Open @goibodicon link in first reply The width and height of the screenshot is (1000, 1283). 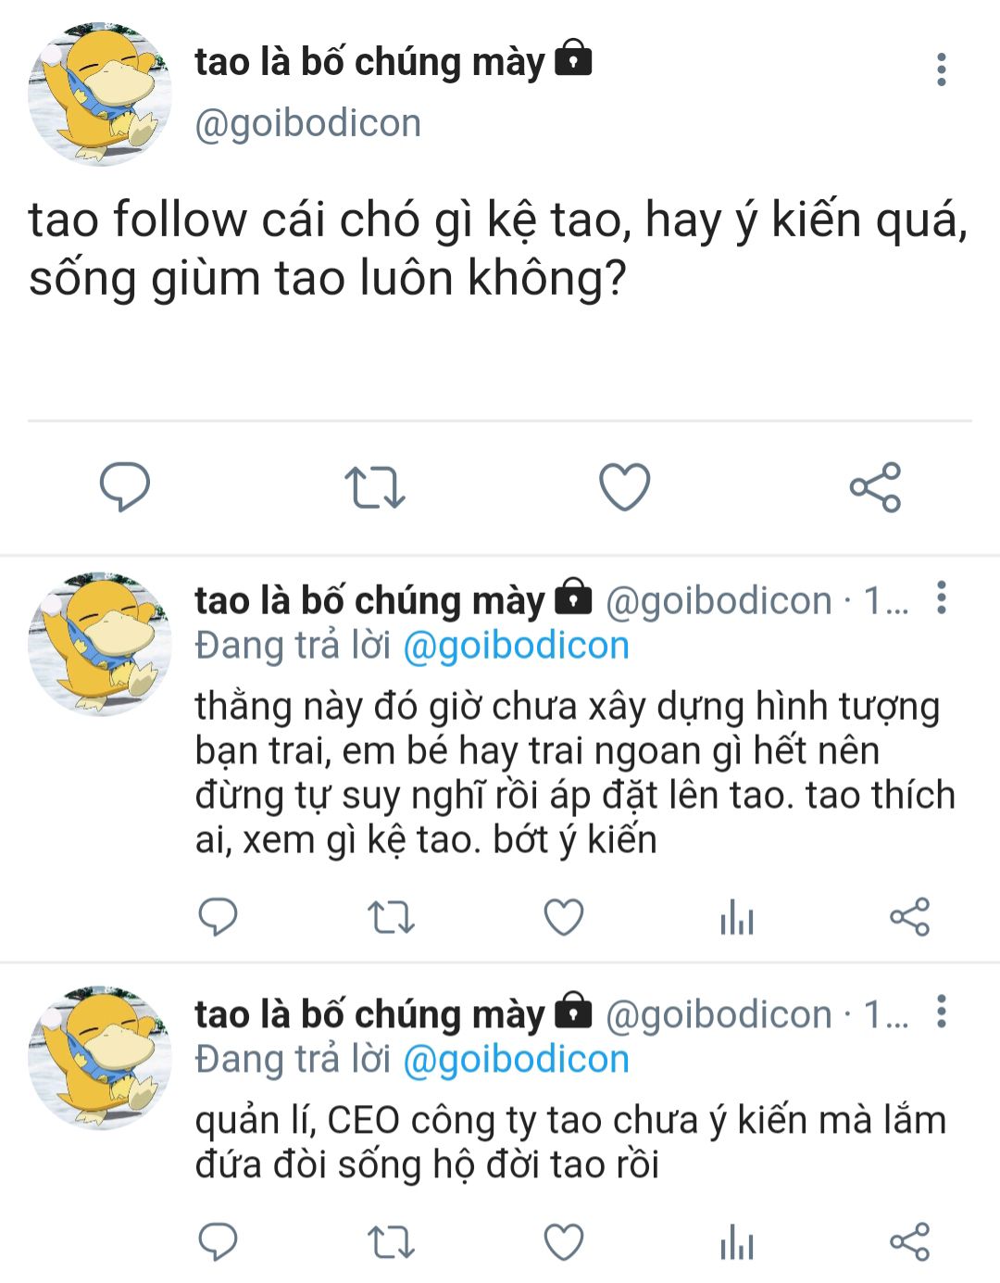pos(517,646)
